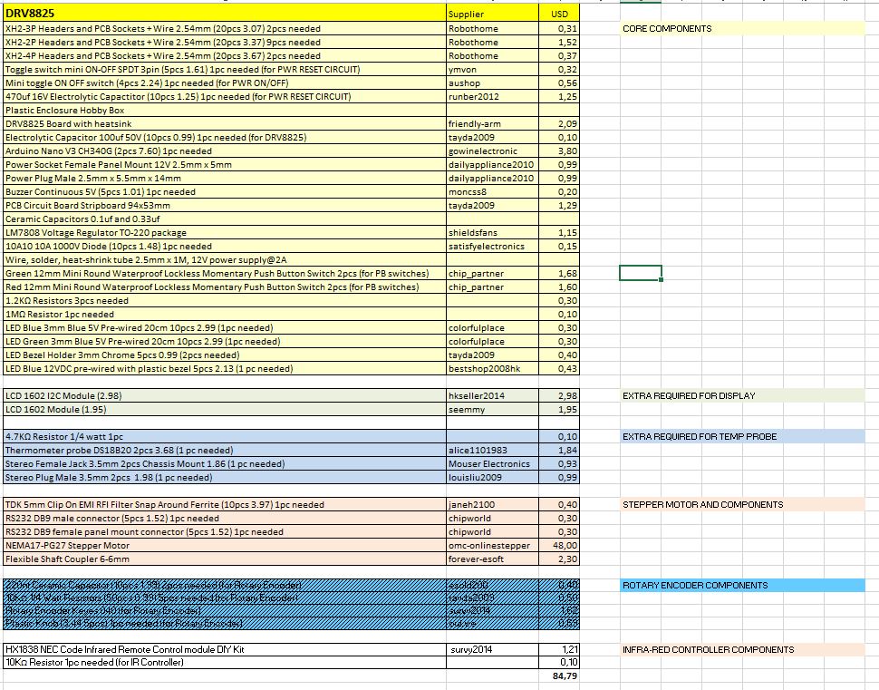Click RS232 DB9 male connector cell
The image size is (879, 690).
[x=225, y=519]
